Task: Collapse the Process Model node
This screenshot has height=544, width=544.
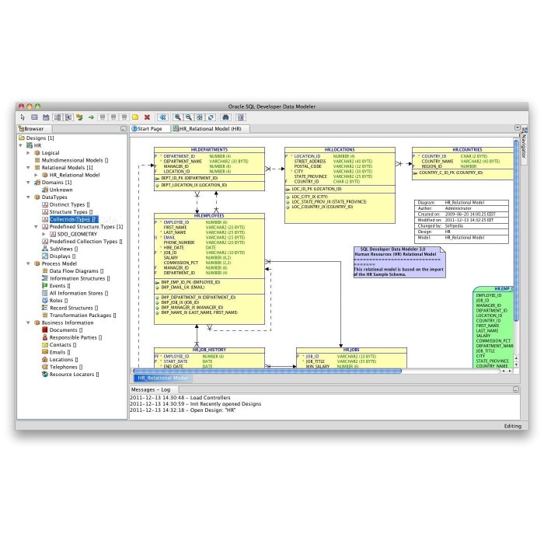Action: 29,263
